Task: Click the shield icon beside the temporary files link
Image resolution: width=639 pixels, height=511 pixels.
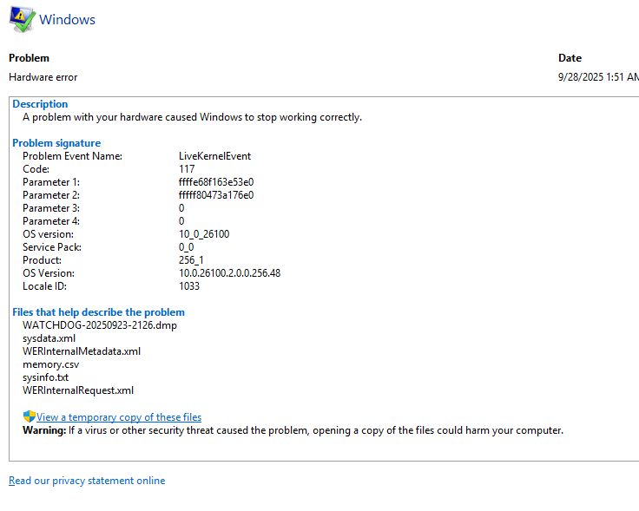Action: (29, 416)
